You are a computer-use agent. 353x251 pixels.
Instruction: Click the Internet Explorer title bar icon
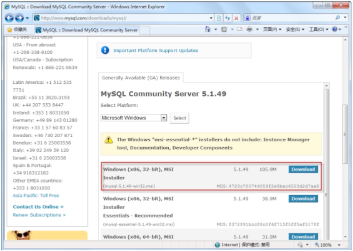tap(7, 6)
